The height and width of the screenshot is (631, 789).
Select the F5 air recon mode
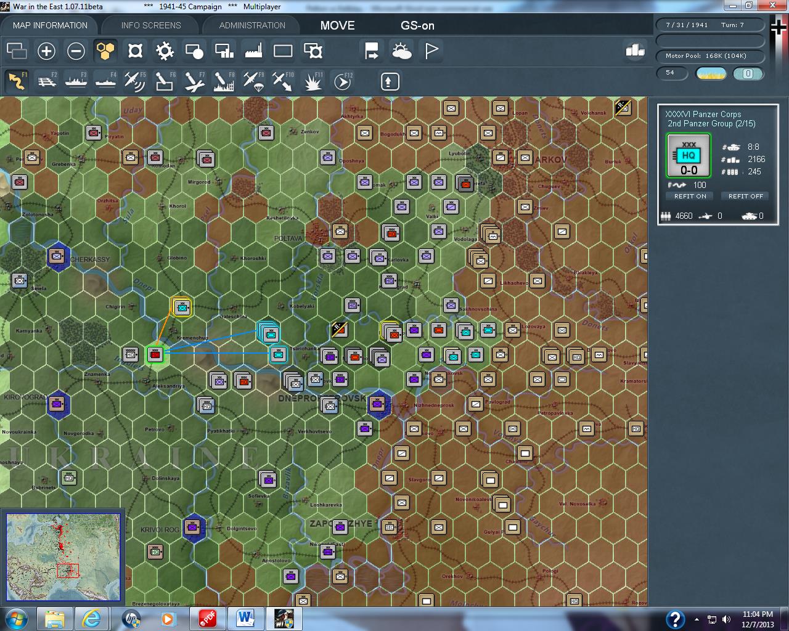tap(135, 81)
